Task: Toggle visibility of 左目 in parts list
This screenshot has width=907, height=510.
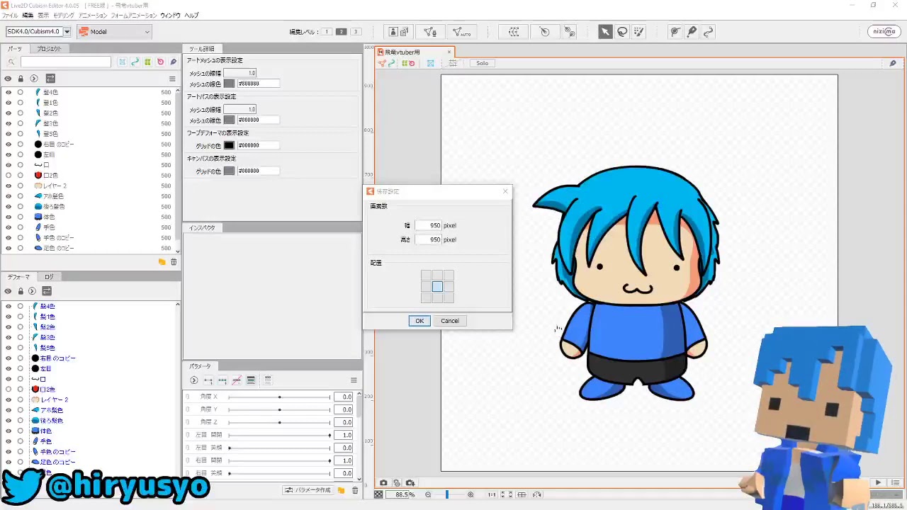Action: pyautogui.click(x=9, y=154)
